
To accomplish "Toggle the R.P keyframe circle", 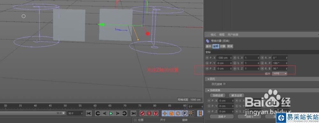I will (263, 63).
